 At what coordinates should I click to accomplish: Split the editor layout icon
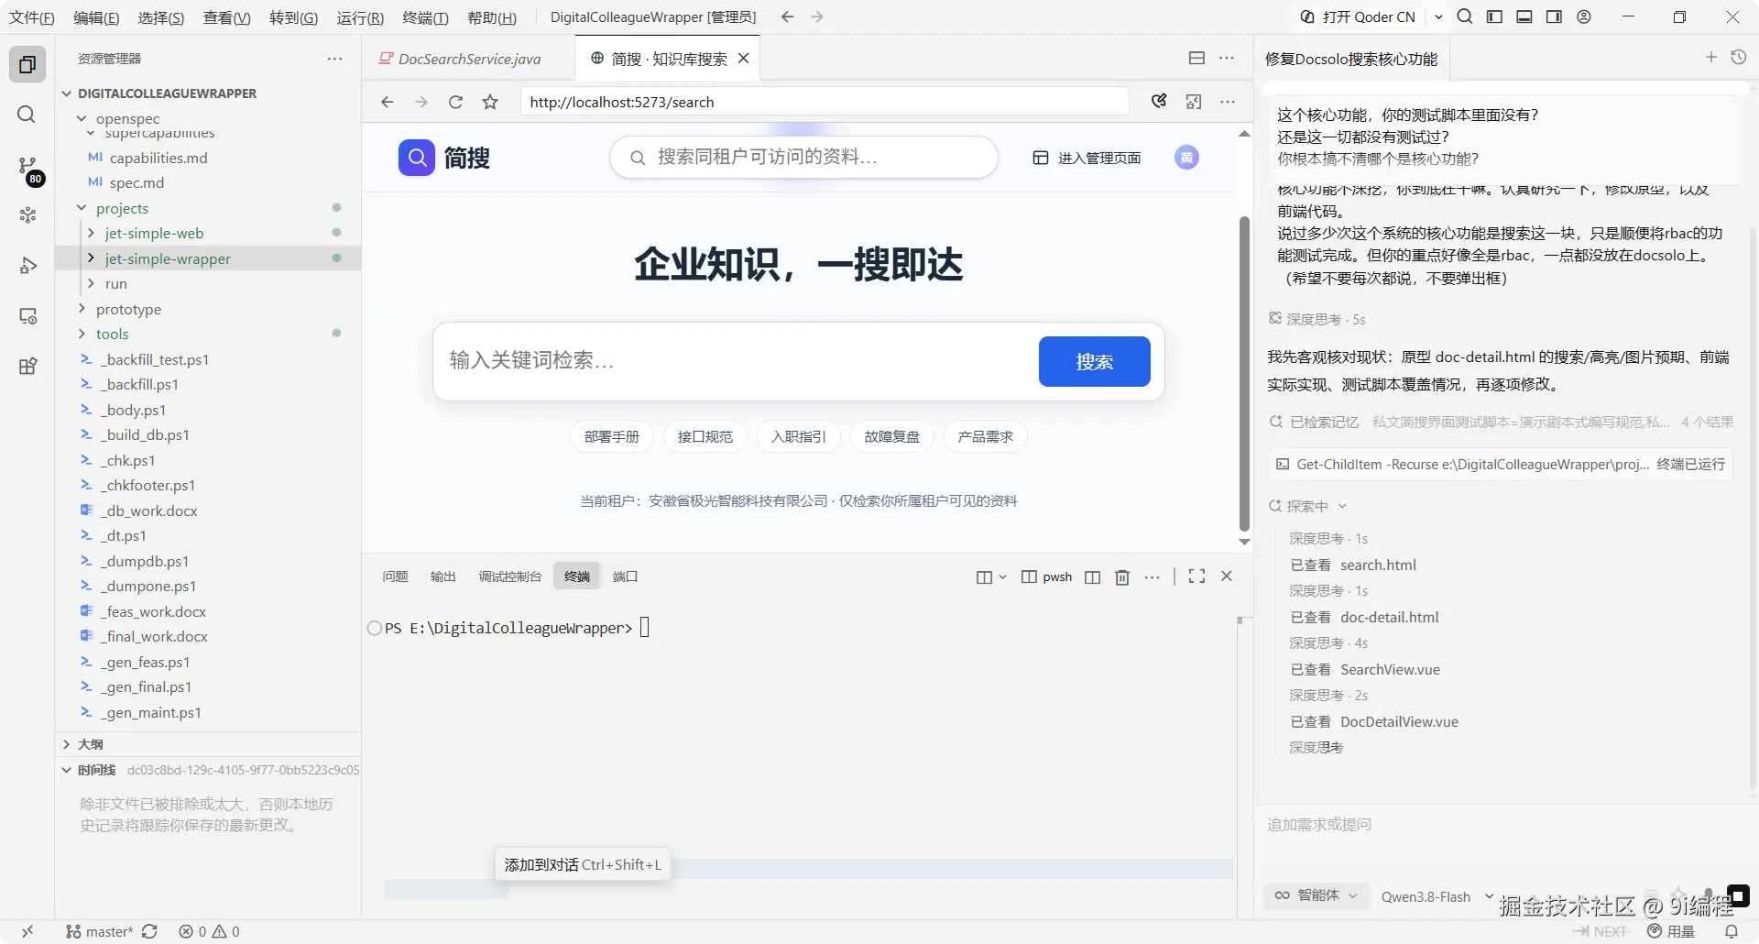coord(1196,58)
